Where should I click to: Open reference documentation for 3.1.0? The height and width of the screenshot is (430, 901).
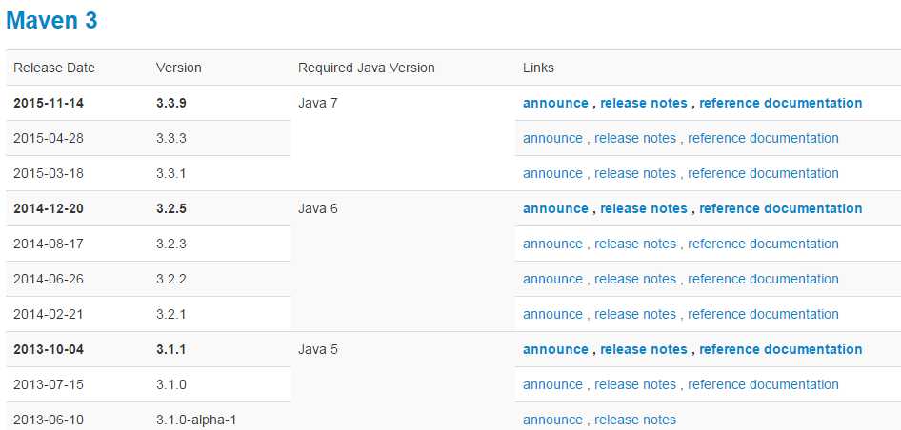point(763,384)
